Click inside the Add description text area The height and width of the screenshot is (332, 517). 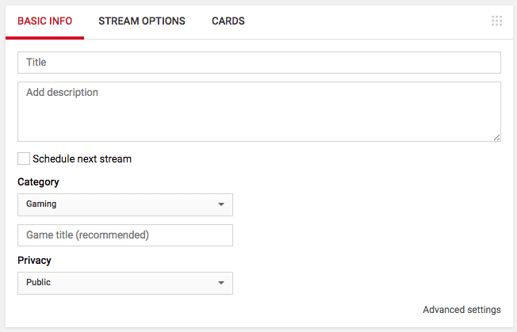[x=258, y=112]
